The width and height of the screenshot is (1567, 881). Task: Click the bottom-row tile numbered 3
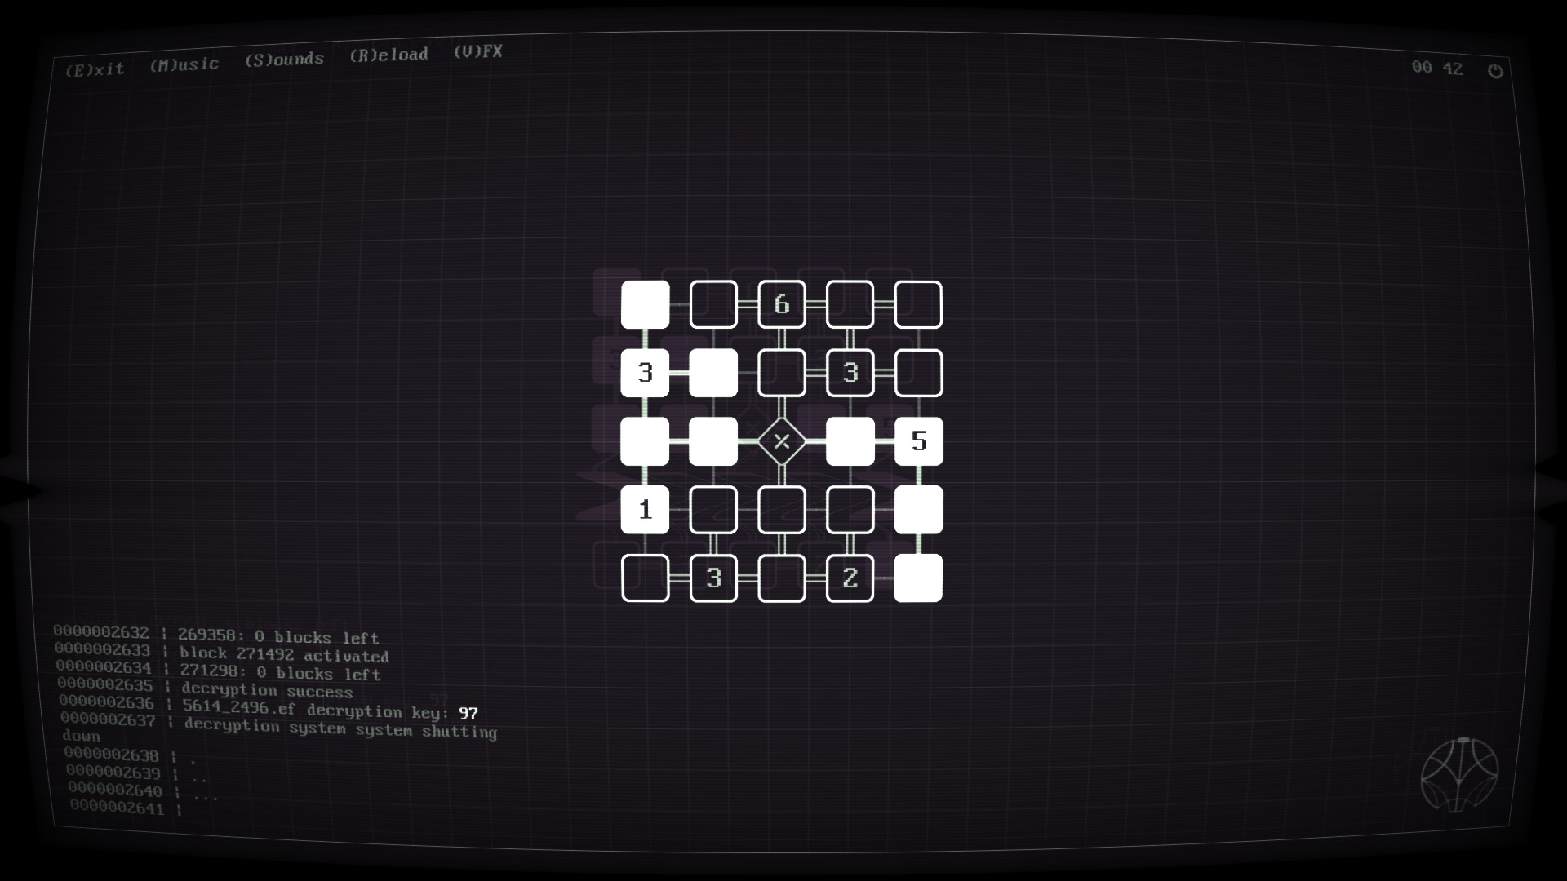[x=713, y=578]
